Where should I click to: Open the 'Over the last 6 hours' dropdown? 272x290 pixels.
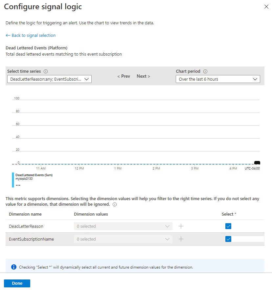[217, 79]
